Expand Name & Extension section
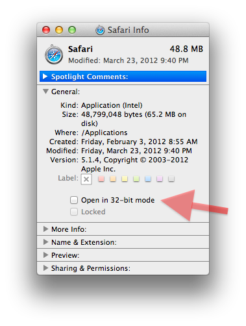This screenshot has width=246, height=326. [x=45, y=242]
